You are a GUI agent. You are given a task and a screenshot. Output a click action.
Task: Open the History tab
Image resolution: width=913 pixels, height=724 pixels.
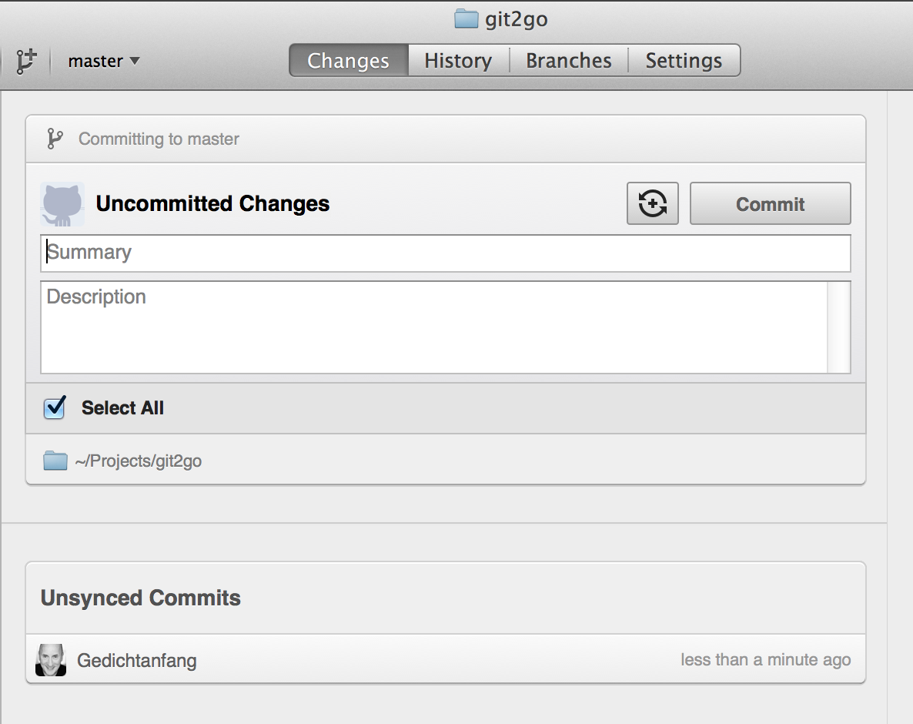pyautogui.click(x=458, y=61)
